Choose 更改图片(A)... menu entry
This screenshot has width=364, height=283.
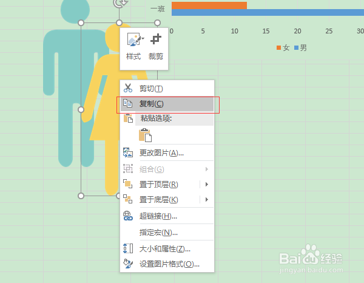pyautogui.click(x=167, y=153)
